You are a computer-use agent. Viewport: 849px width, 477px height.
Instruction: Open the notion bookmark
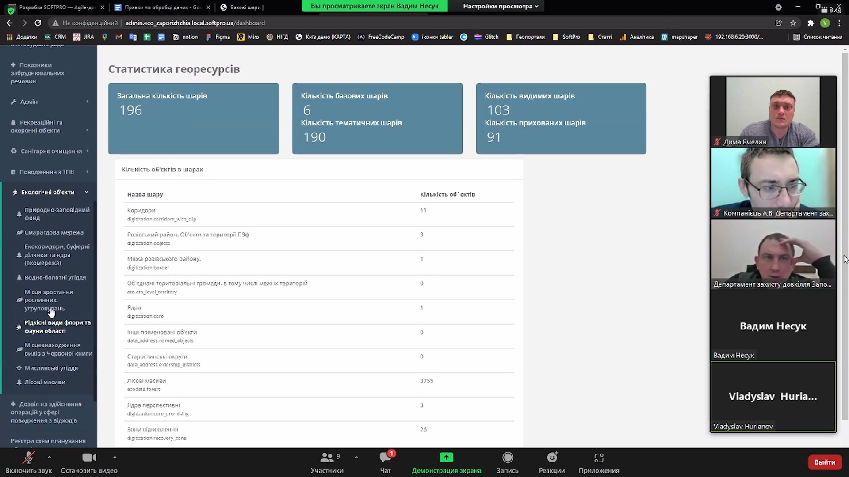click(185, 37)
